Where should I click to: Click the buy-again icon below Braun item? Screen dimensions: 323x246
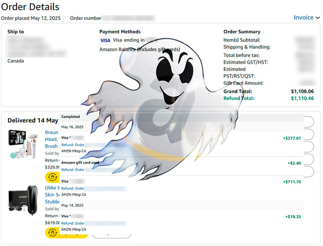tap(52, 177)
